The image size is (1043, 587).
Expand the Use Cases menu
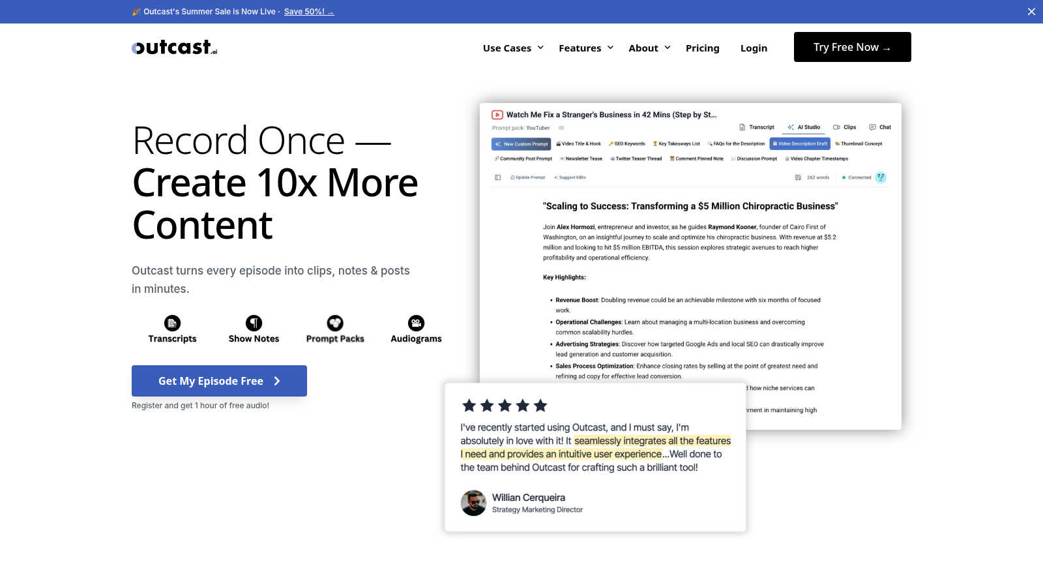tap(514, 48)
